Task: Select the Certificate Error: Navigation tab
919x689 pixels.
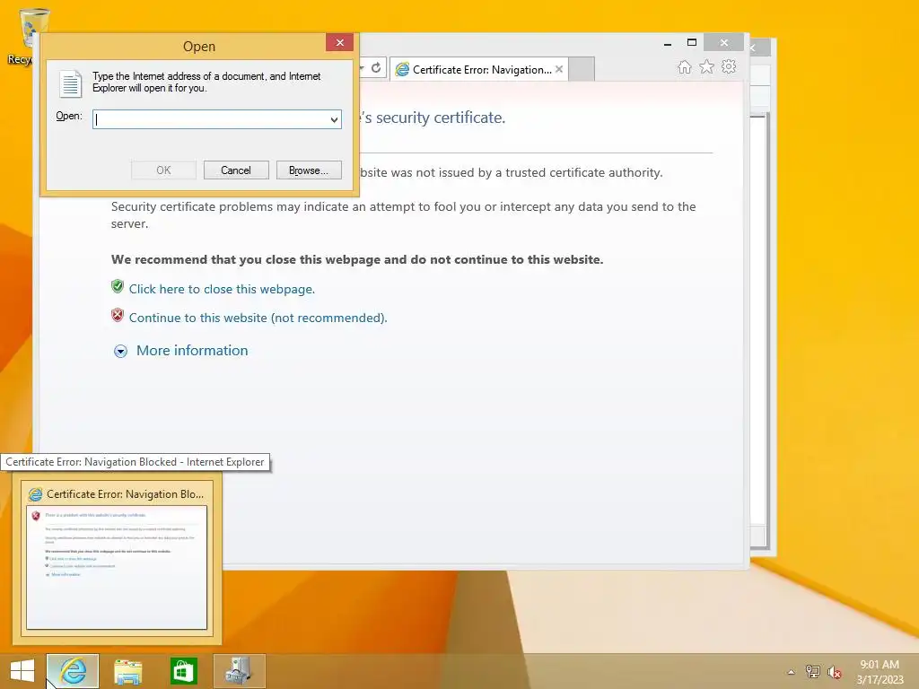Action: click(479, 69)
